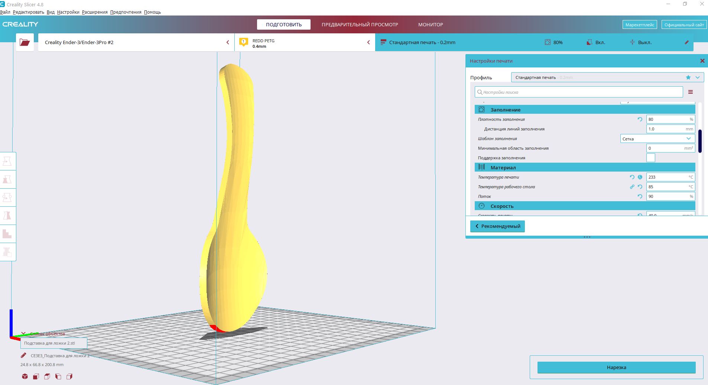708x385 pixels.
Task: Select the Rotate tool in the left toolbar
Action: (x=7, y=198)
